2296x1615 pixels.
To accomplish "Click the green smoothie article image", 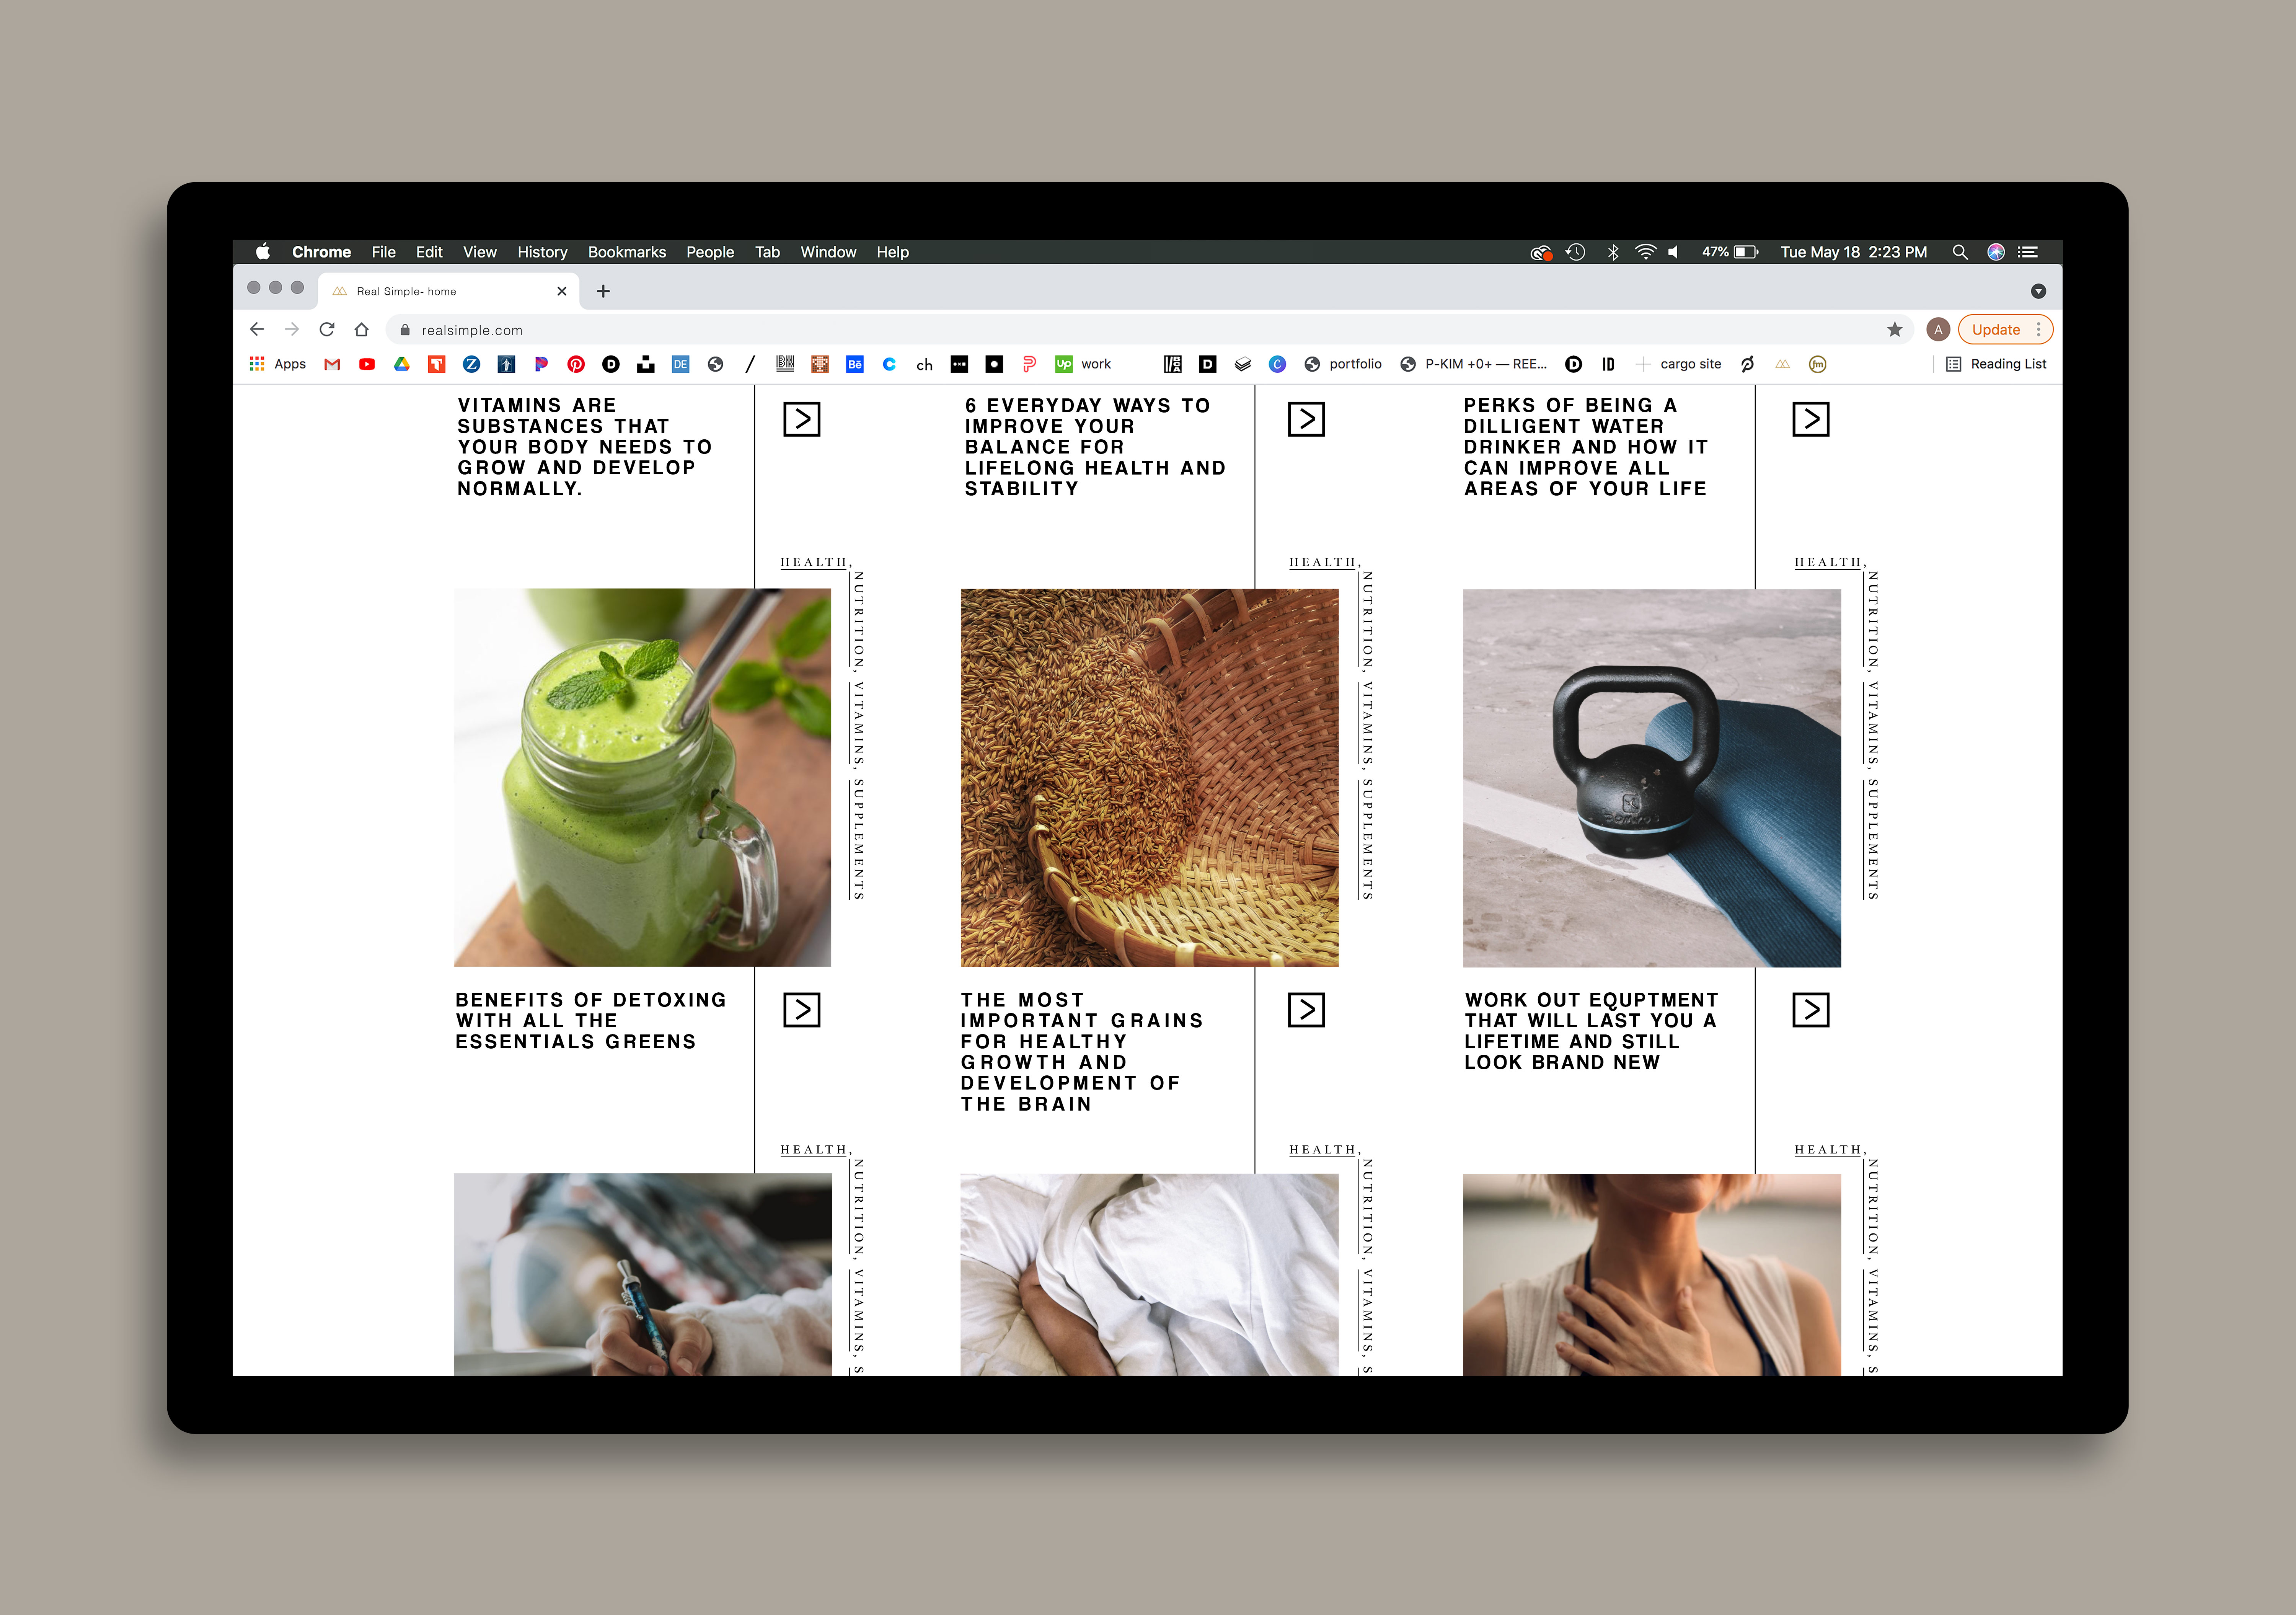I will tap(642, 777).
